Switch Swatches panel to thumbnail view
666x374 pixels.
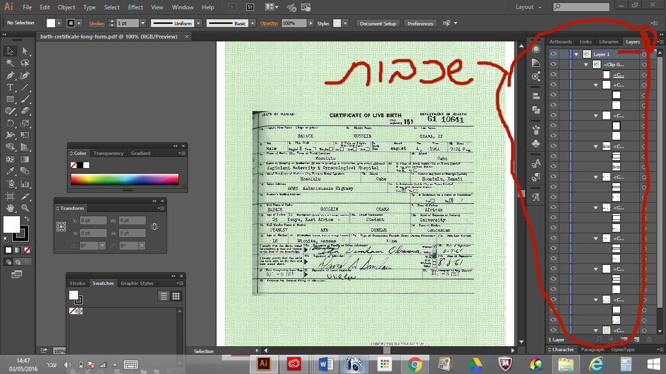tap(176, 296)
